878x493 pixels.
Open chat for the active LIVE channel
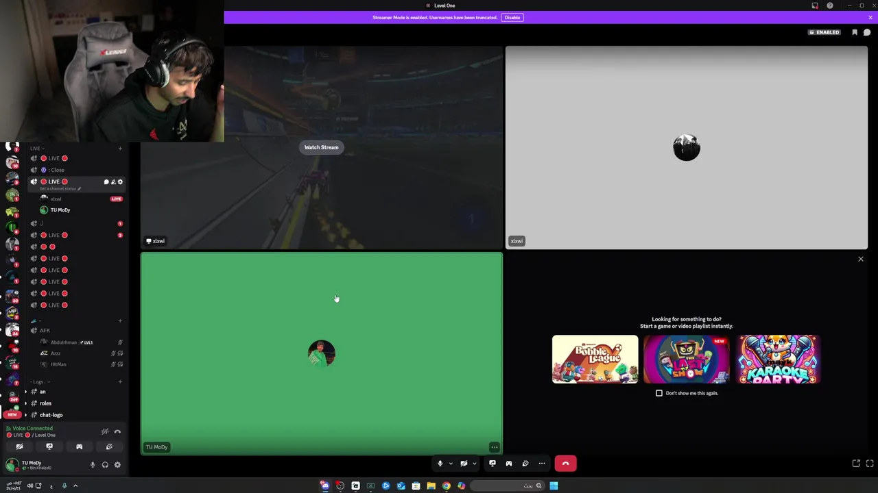point(106,181)
